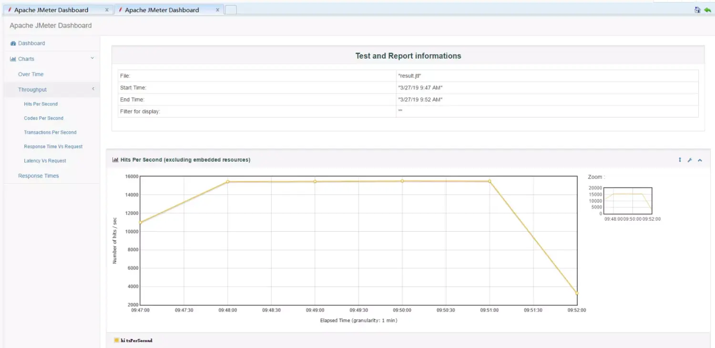Click the final data point at 09:52:00

(577, 293)
